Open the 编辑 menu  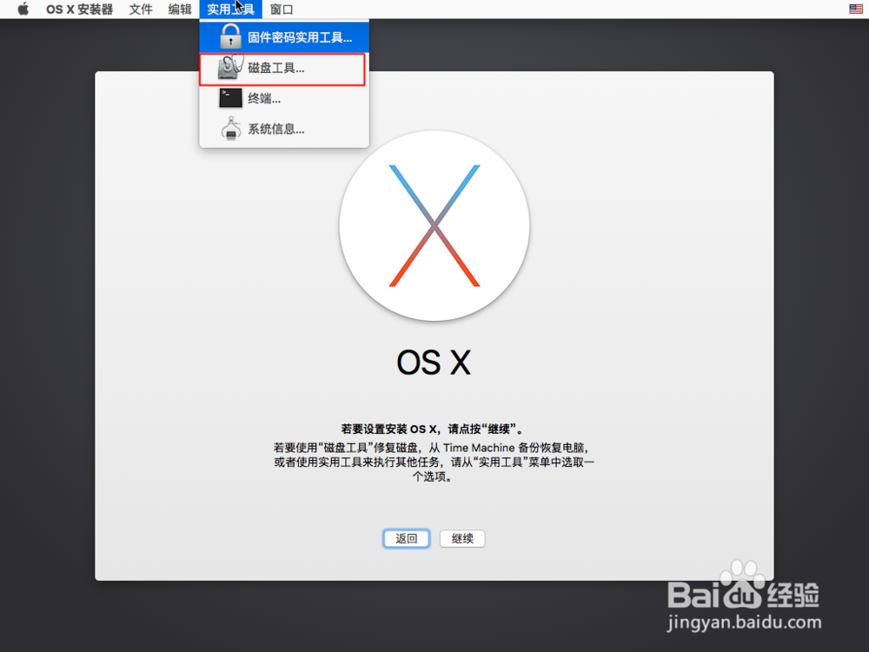180,10
